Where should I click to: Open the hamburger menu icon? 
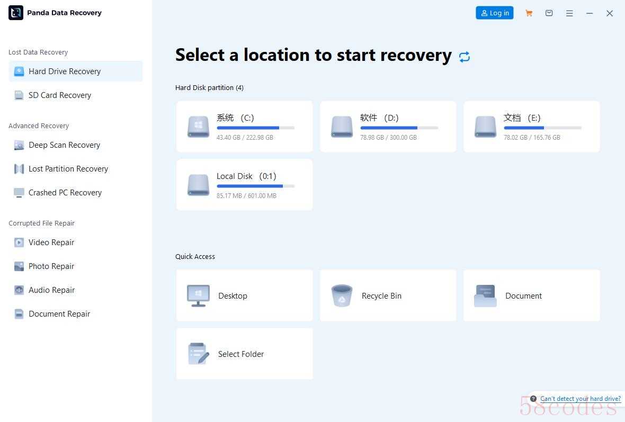pyautogui.click(x=569, y=13)
